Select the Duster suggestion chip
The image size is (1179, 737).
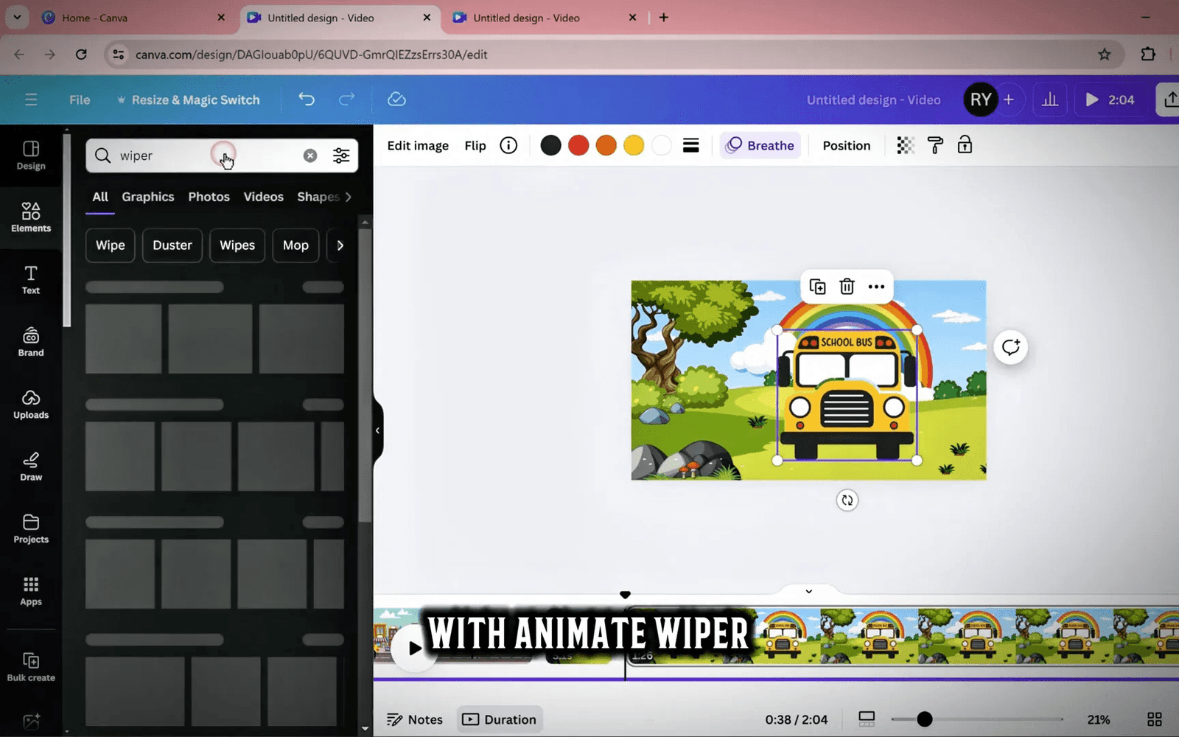pos(172,245)
